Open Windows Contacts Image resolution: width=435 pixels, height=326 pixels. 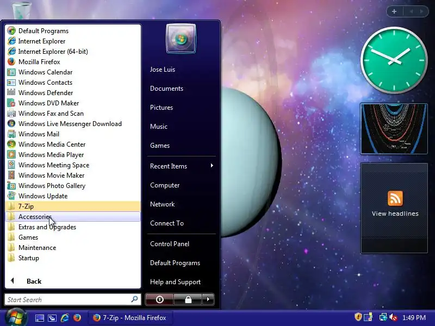(x=73, y=83)
